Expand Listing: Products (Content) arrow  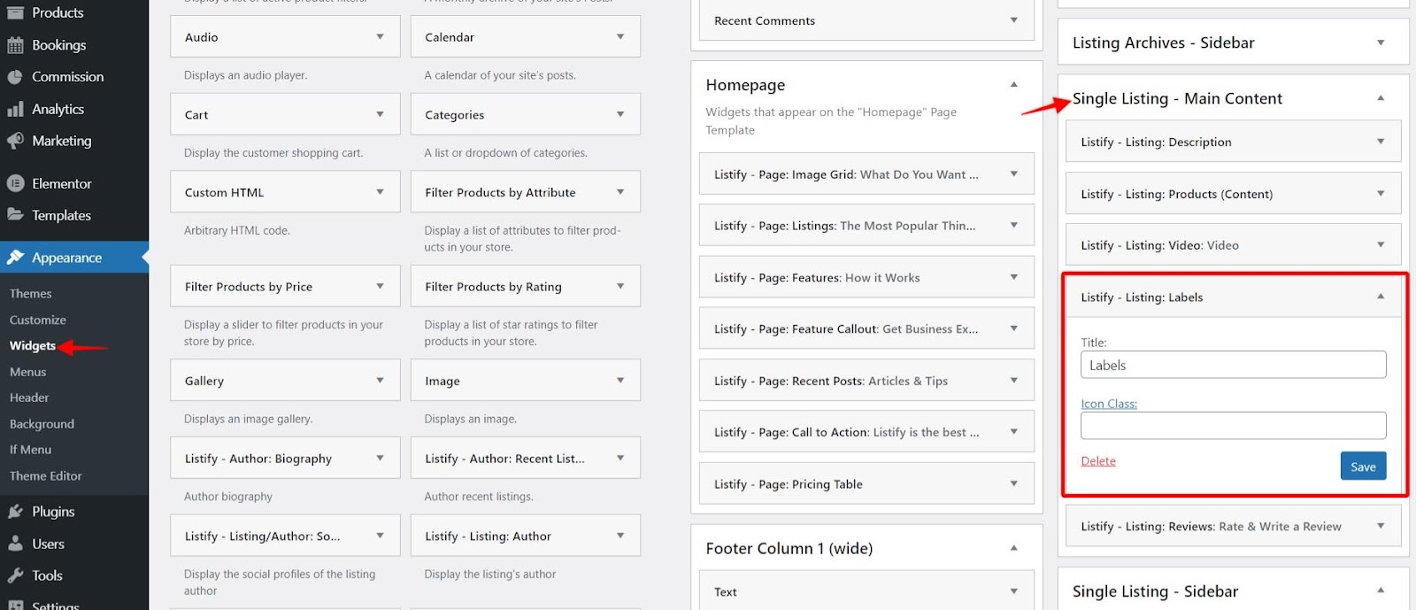pyautogui.click(x=1381, y=193)
